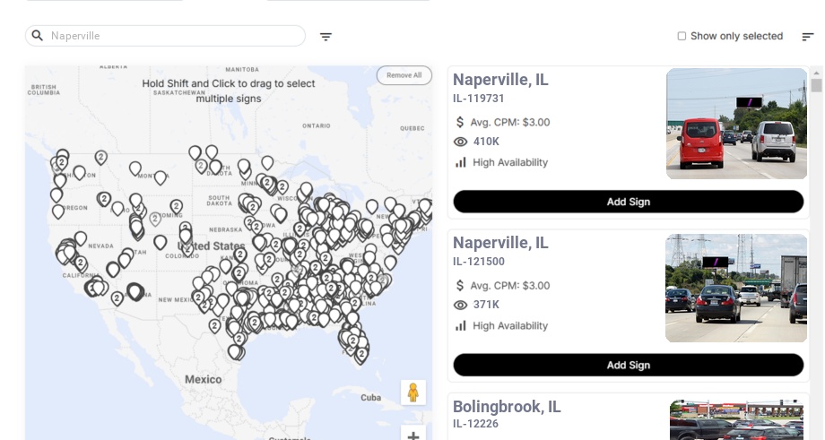Add Sign for Naperville IL-121500

pyautogui.click(x=628, y=365)
